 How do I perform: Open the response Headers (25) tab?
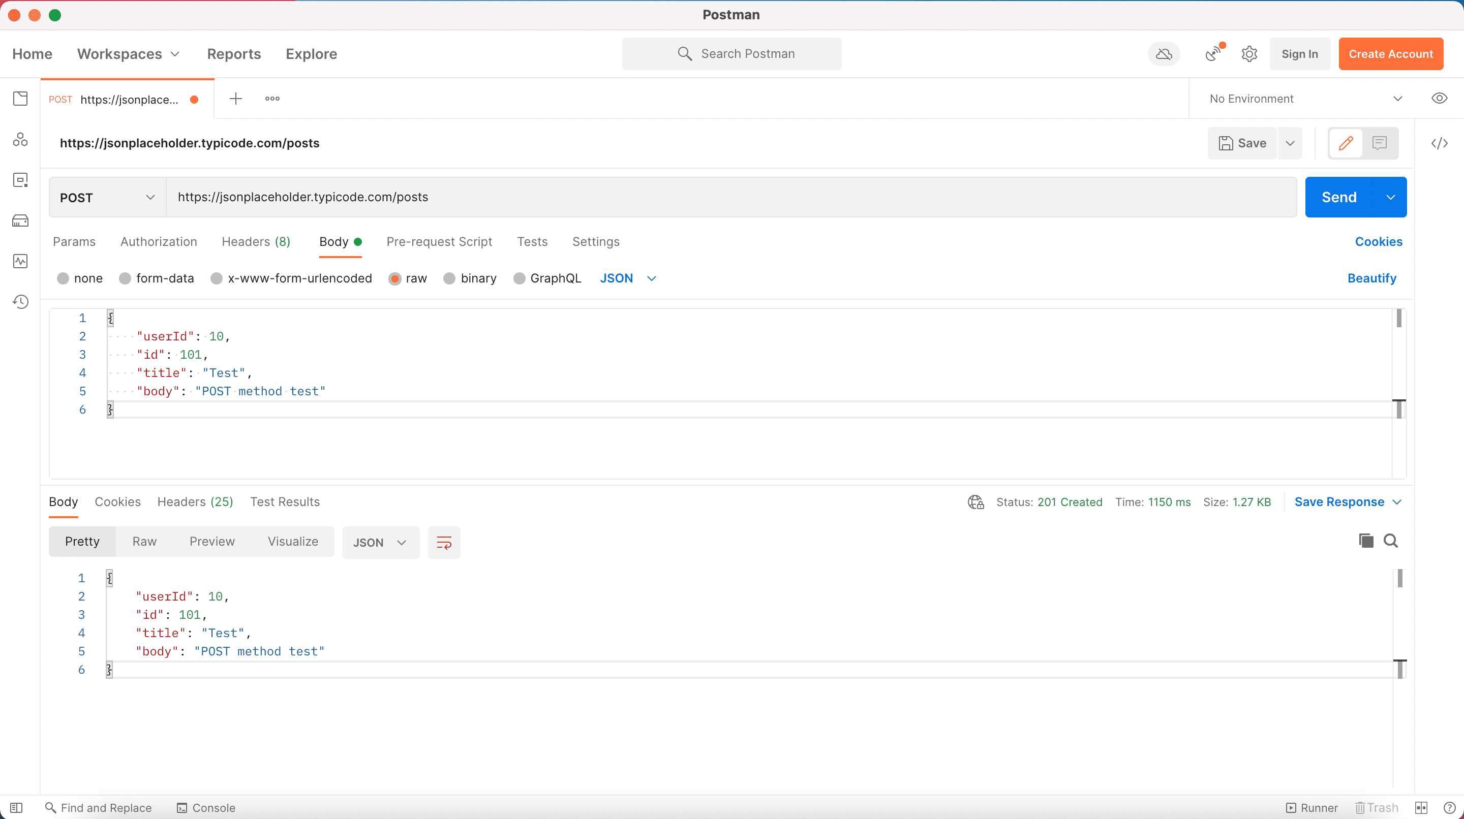[195, 502]
